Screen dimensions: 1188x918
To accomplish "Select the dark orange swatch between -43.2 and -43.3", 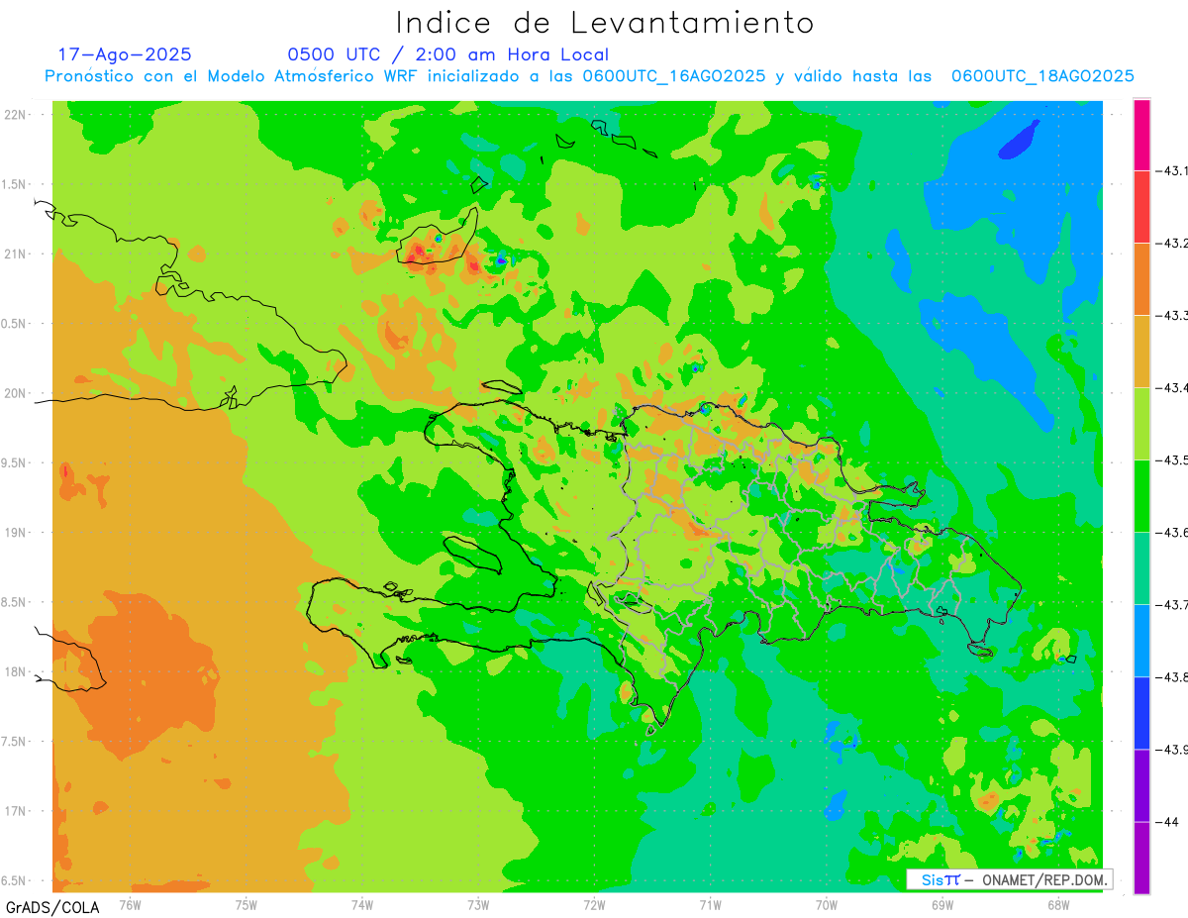I will coord(1141,279).
